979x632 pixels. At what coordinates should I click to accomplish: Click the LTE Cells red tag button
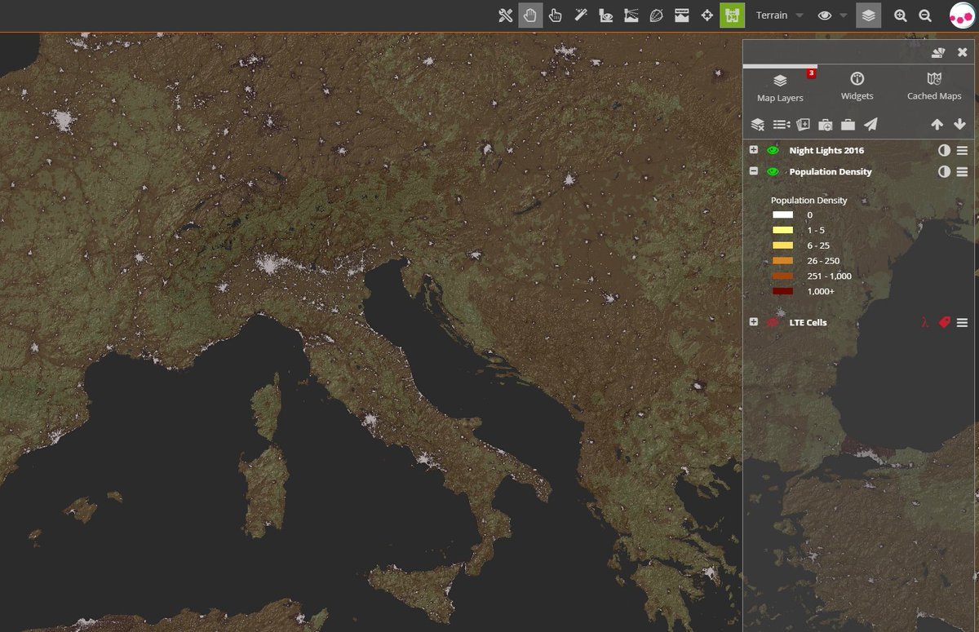pos(944,322)
